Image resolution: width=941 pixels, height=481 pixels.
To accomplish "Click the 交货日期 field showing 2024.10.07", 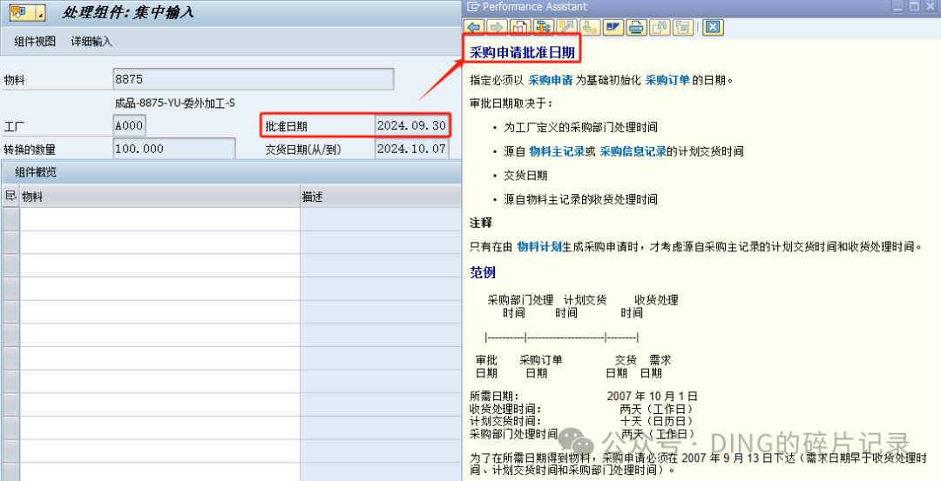I will (x=411, y=149).
